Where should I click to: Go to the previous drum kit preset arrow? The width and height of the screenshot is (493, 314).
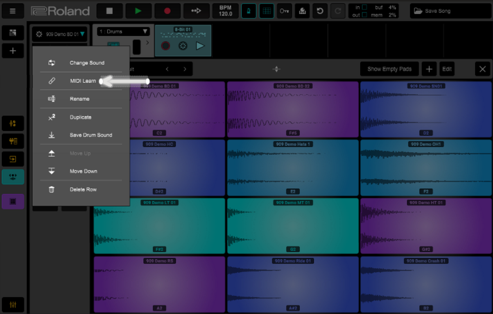[x=167, y=69]
